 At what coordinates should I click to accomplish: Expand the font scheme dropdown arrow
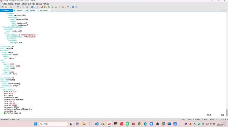click(39, 7)
